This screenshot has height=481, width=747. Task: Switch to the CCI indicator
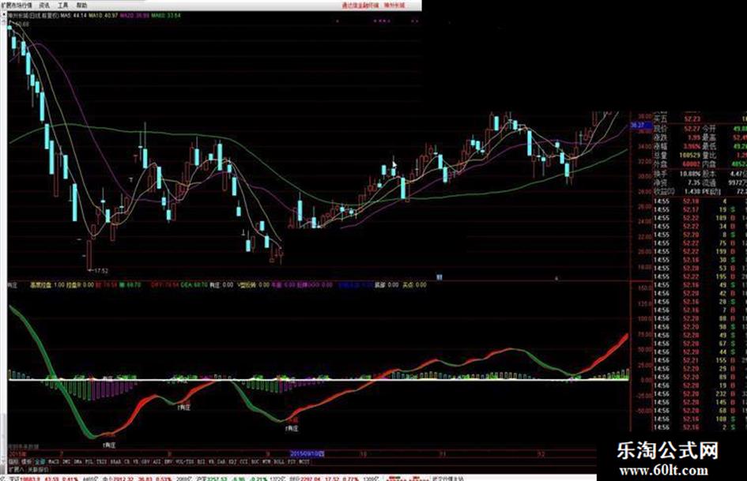244,462
